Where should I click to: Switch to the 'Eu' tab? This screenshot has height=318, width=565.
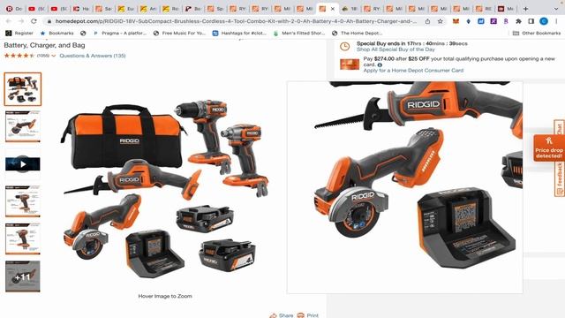126,8
